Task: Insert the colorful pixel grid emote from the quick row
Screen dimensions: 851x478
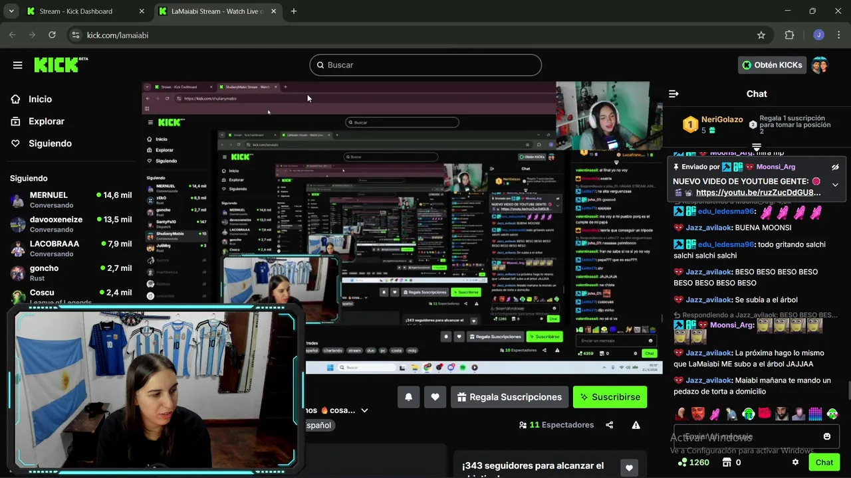Action: click(815, 414)
